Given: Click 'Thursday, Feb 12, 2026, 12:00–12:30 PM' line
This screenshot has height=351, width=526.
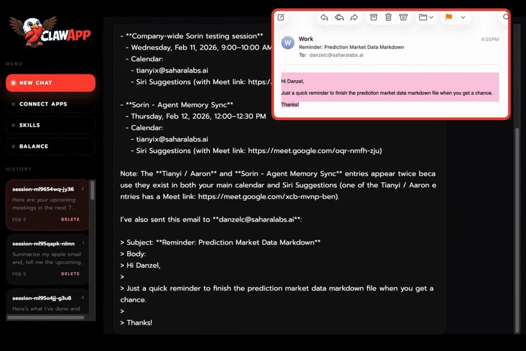Looking at the screenshot, I should pos(199,116).
